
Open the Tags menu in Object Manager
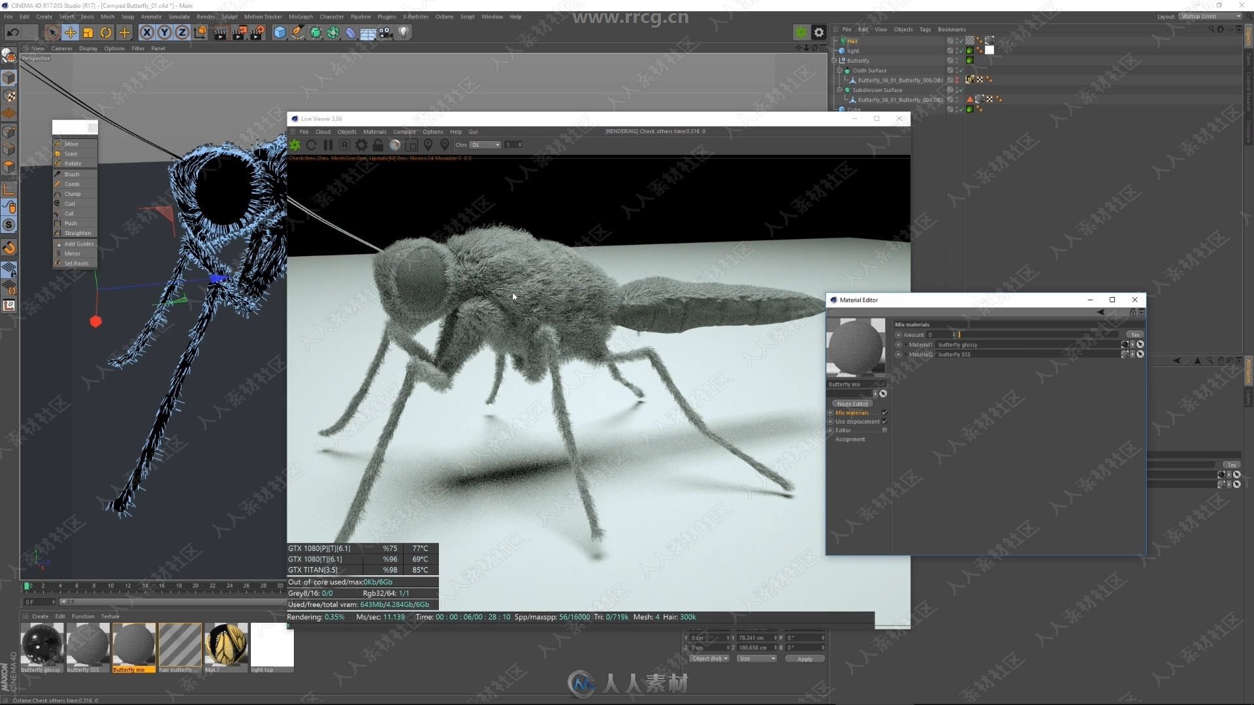click(925, 29)
